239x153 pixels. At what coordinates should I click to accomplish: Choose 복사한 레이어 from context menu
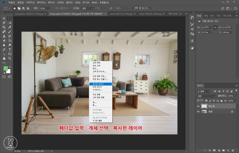(x=100, y=84)
